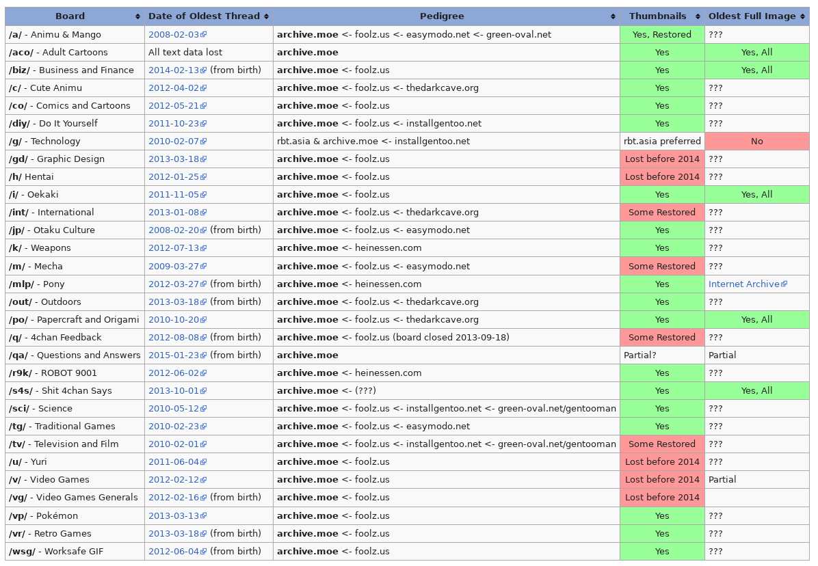Open the external link icon after 2010-02-07
818x566 pixels.
[204, 141]
